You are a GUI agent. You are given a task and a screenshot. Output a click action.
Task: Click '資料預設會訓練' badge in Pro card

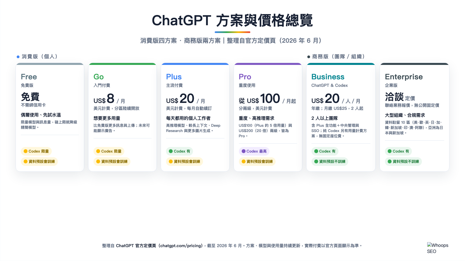257,161
